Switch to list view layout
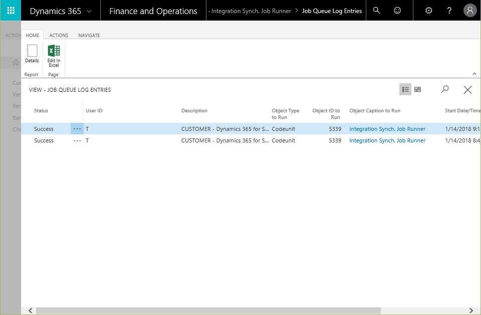The width and height of the screenshot is (481, 315). point(405,89)
